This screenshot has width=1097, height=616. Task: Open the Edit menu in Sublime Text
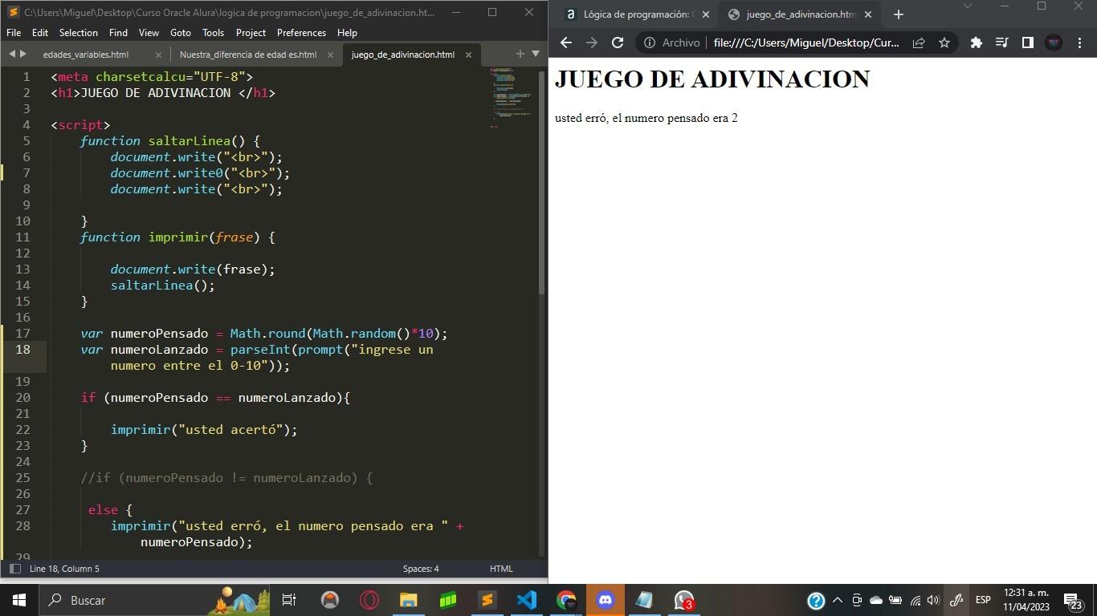(x=40, y=33)
